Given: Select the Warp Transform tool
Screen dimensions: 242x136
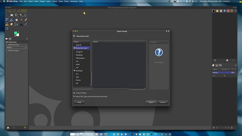Looking at the screenshot, I should 12,20.
